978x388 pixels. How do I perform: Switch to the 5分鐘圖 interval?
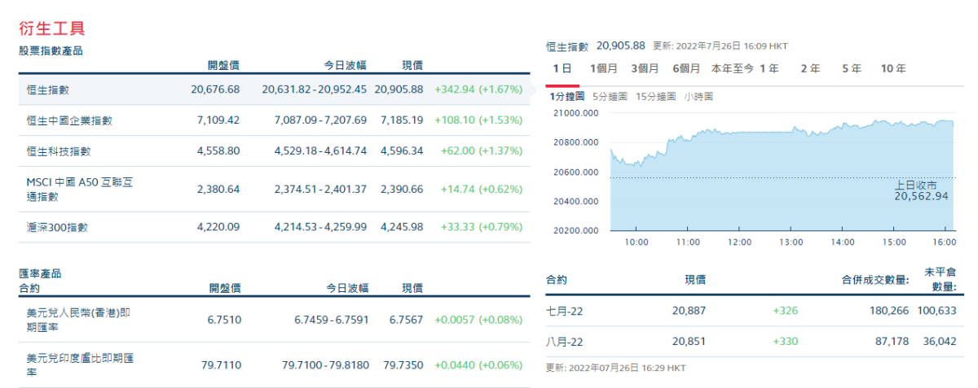pyautogui.click(x=610, y=96)
